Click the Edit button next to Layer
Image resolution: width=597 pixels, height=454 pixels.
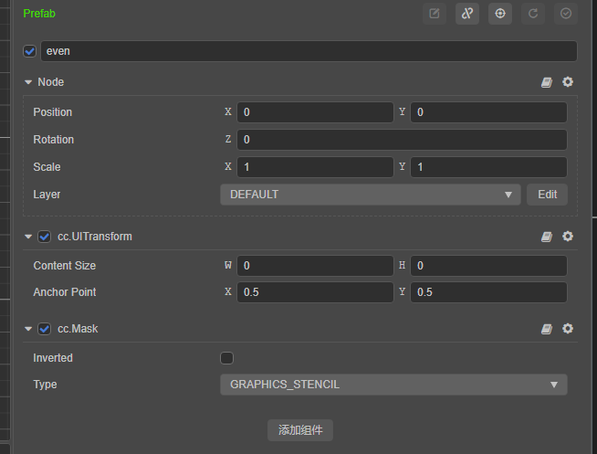(547, 195)
